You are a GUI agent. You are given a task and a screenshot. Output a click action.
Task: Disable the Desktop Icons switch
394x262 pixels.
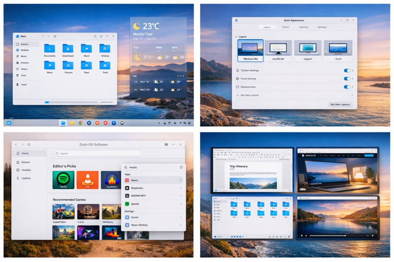click(347, 87)
